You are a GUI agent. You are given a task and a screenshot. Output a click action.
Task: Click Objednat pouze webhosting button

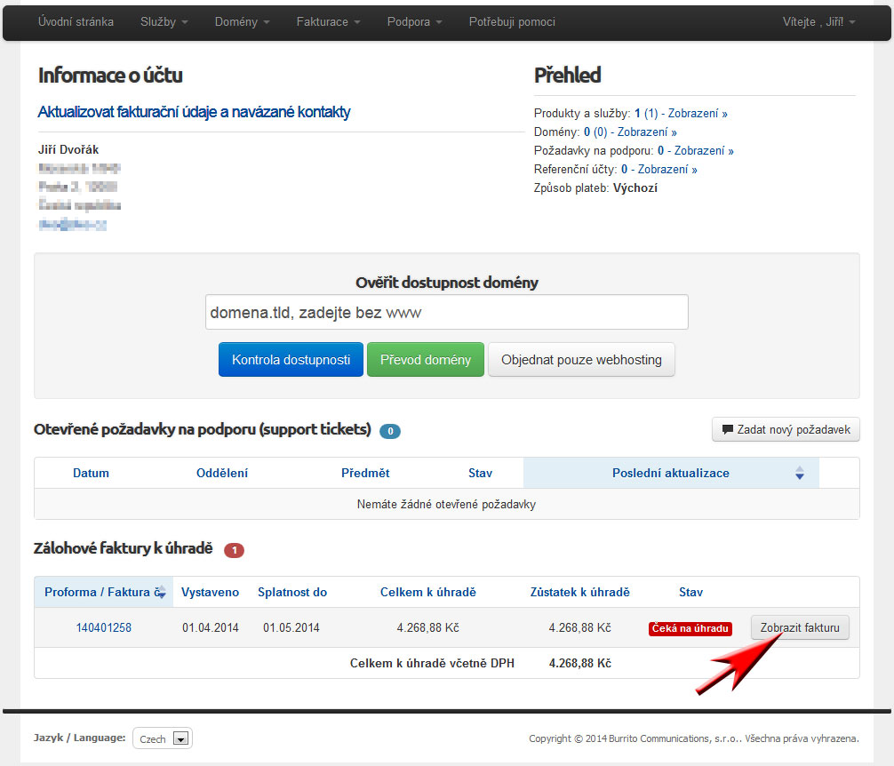click(581, 360)
